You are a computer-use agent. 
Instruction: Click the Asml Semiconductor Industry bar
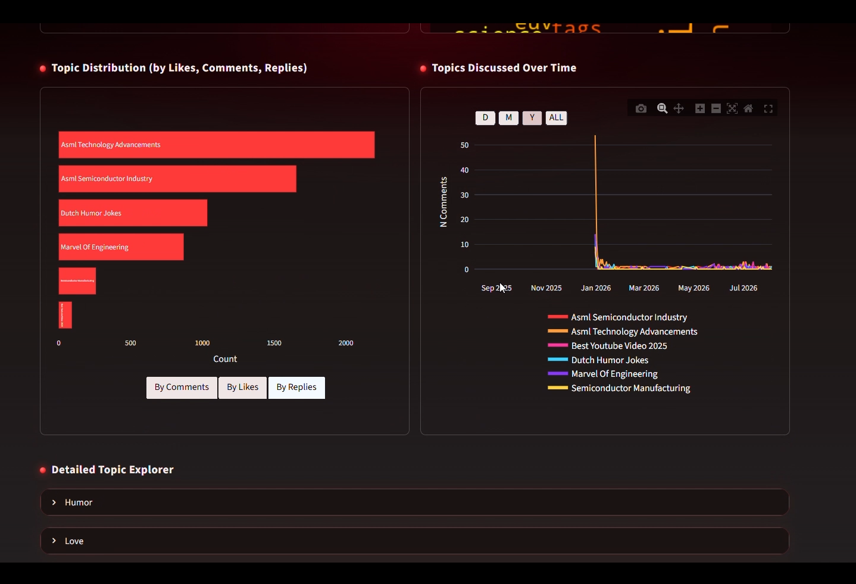[177, 179]
